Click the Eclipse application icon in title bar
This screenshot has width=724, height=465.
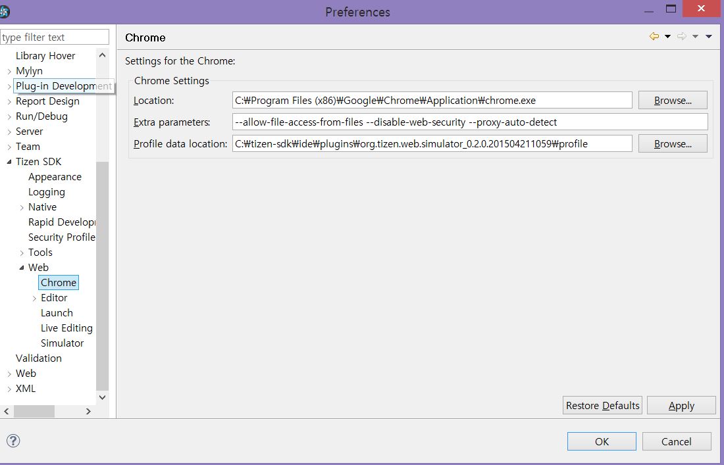tap(4, 11)
